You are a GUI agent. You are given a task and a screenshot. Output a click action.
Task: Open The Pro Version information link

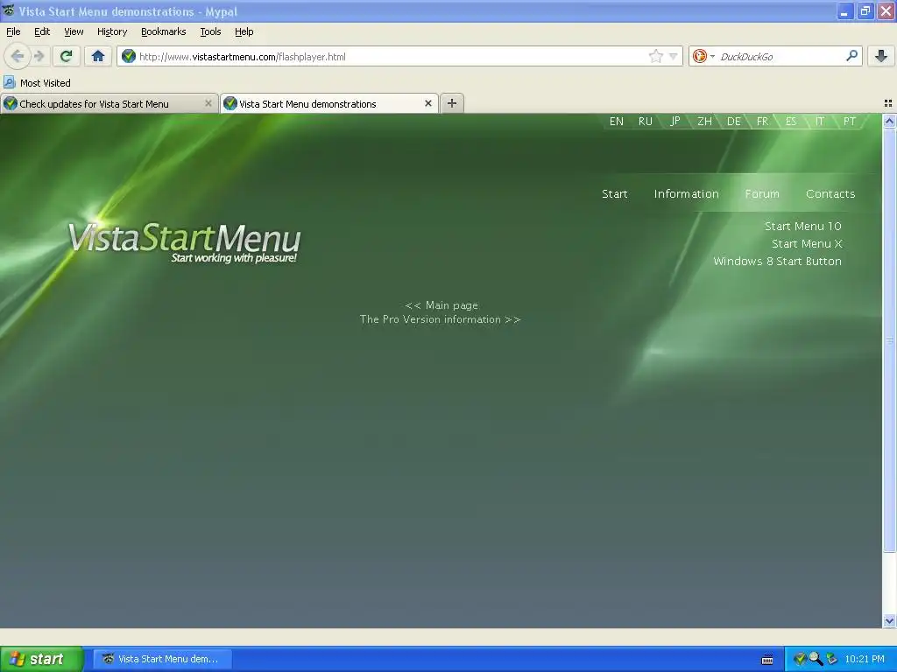coord(440,319)
